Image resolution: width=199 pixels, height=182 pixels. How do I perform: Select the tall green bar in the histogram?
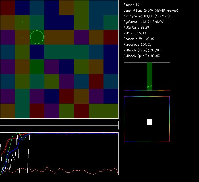pyautogui.click(x=150, y=74)
